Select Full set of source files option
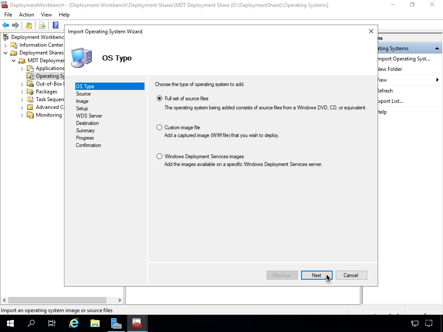The height and width of the screenshot is (332, 443). pyautogui.click(x=159, y=99)
